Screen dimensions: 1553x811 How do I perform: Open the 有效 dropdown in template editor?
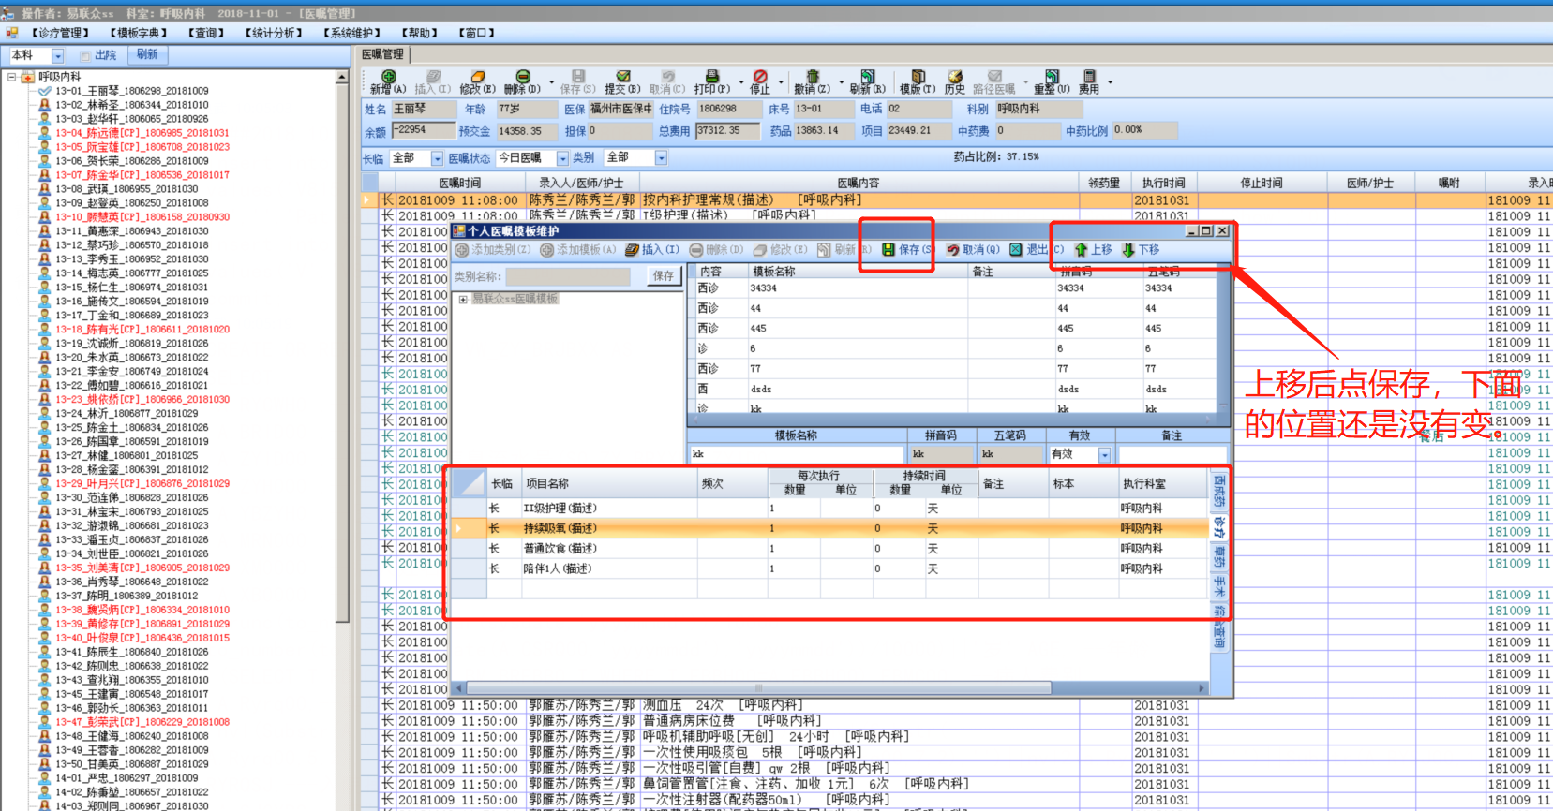pyautogui.click(x=1104, y=455)
